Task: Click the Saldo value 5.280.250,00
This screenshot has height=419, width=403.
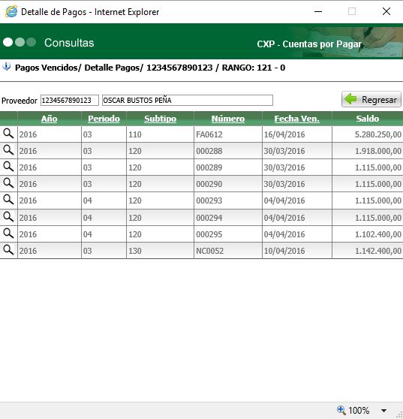Action: pyautogui.click(x=378, y=134)
